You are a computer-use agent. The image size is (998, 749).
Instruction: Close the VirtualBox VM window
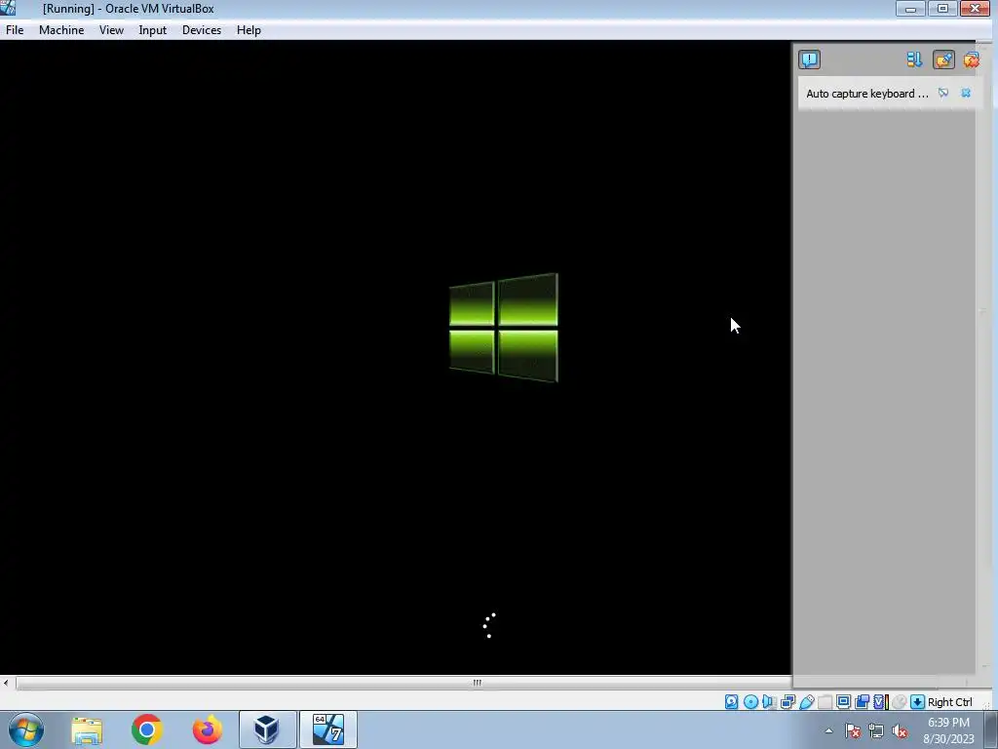click(x=975, y=9)
